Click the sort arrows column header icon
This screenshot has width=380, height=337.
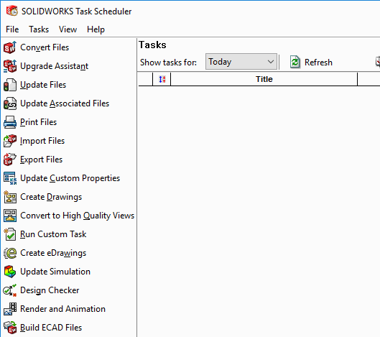162,79
